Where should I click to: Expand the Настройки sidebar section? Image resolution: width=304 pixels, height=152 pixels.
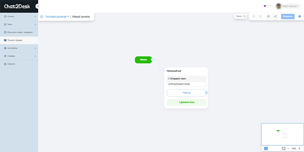pyautogui.click(x=19, y=48)
